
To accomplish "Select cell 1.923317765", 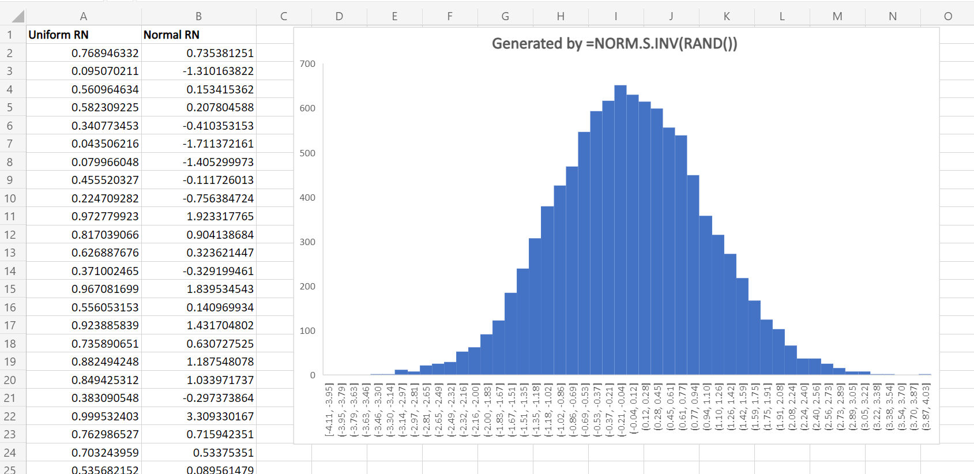I will coord(198,216).
